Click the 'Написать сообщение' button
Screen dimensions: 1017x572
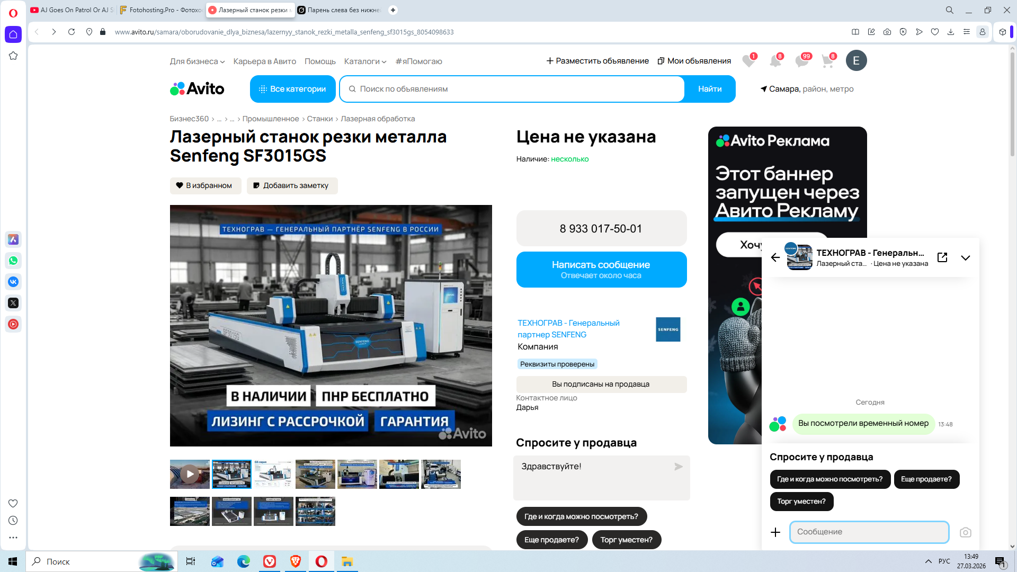(x=601, y=270)
